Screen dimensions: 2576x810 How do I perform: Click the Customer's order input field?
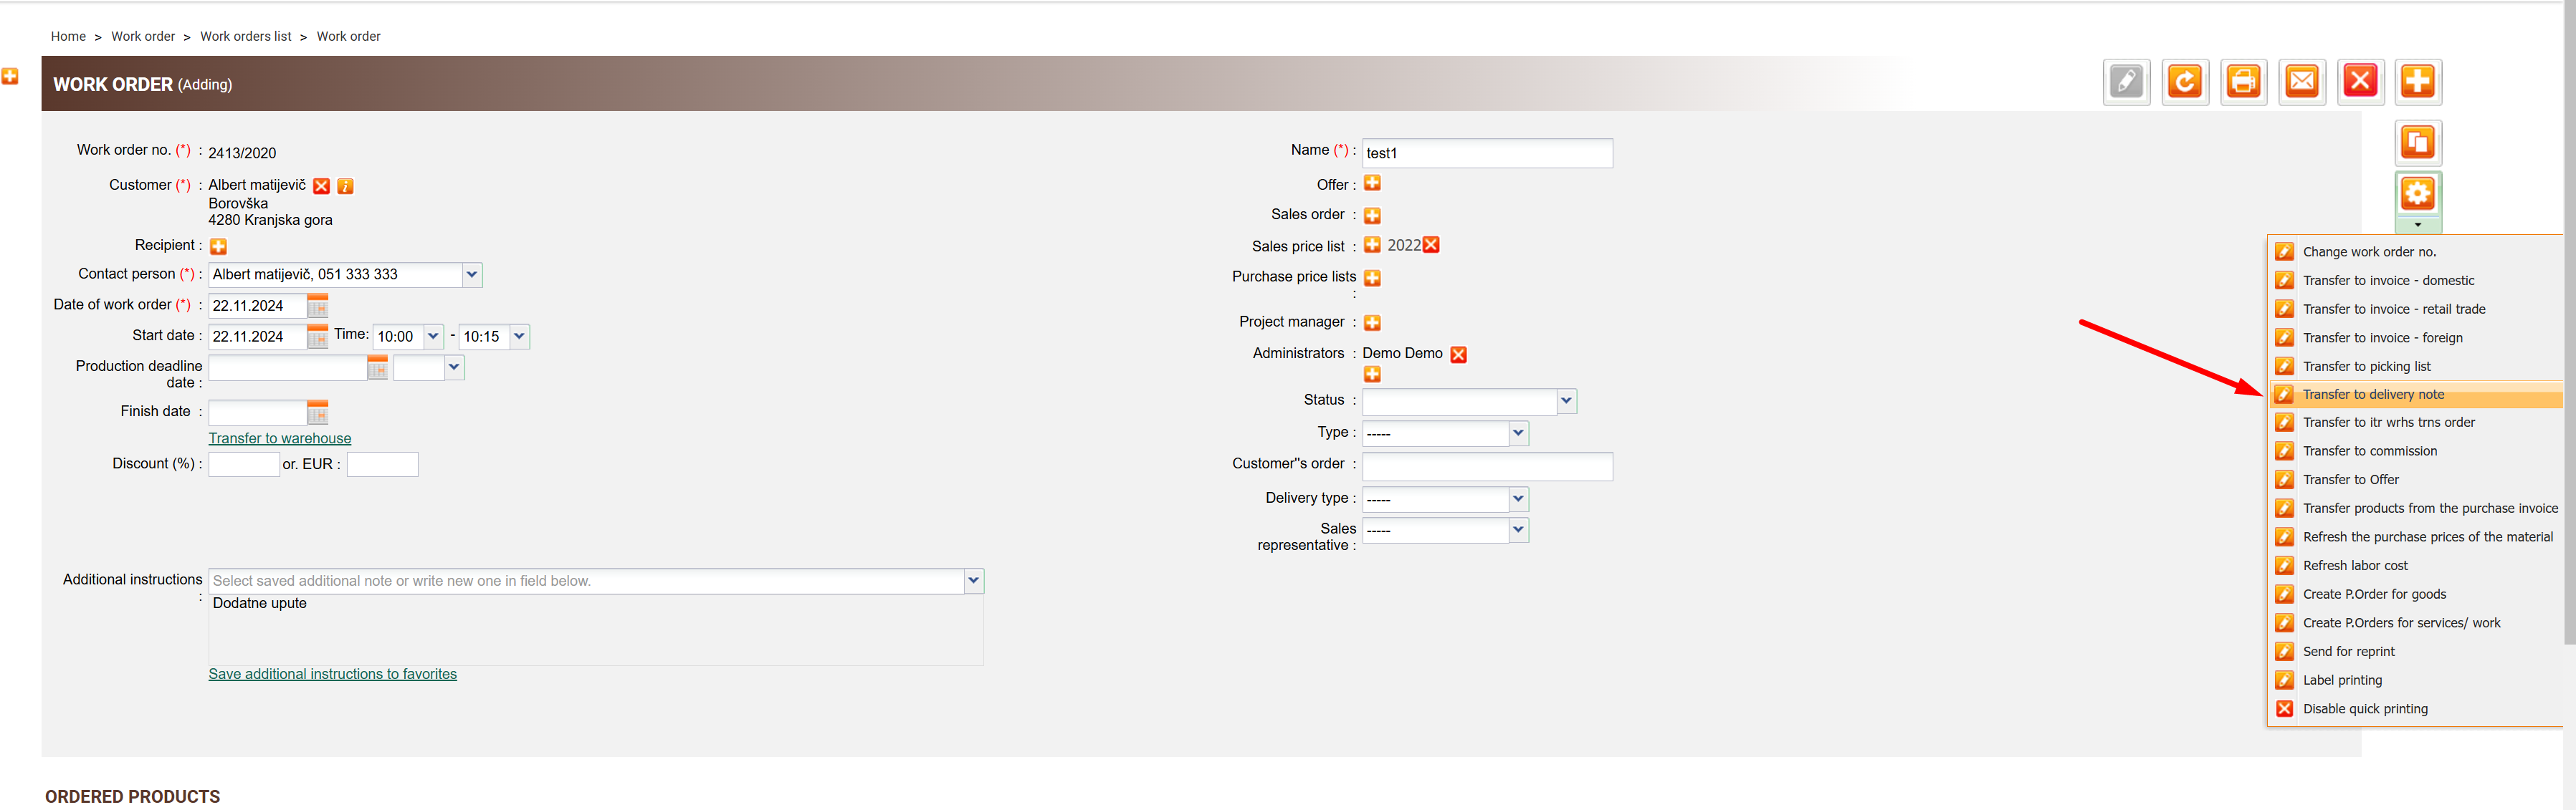pos(1486,466)
